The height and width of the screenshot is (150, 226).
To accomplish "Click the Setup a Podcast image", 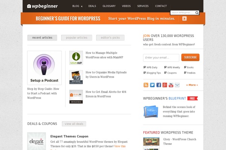I will pyautogui.click(x=44, y=68).
